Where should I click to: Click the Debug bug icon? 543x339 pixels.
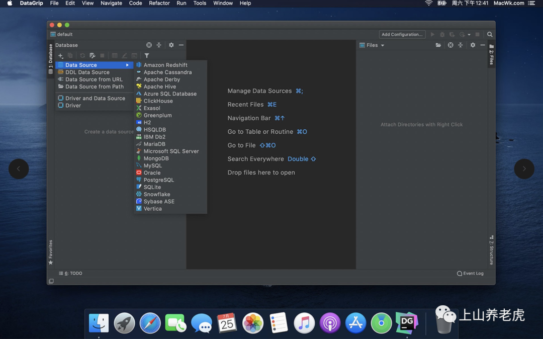pos(442,34)
